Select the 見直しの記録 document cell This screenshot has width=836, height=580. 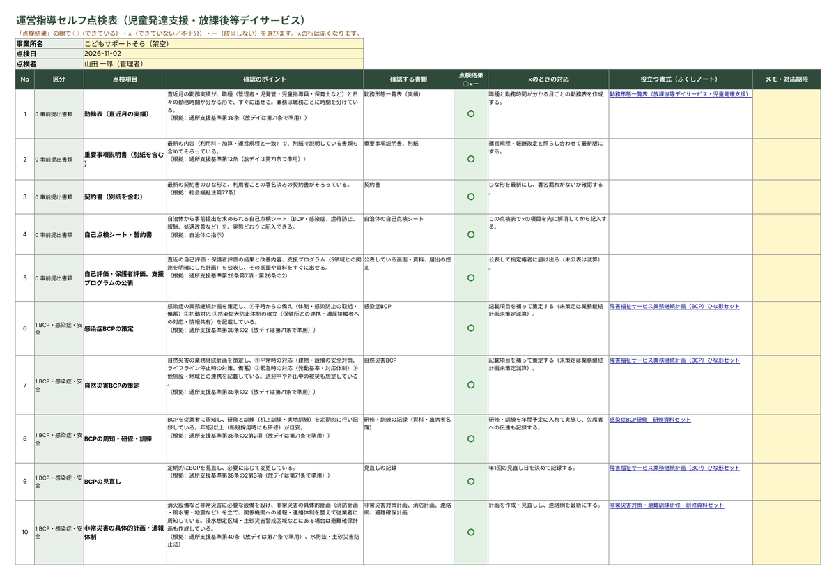[408, 481]
